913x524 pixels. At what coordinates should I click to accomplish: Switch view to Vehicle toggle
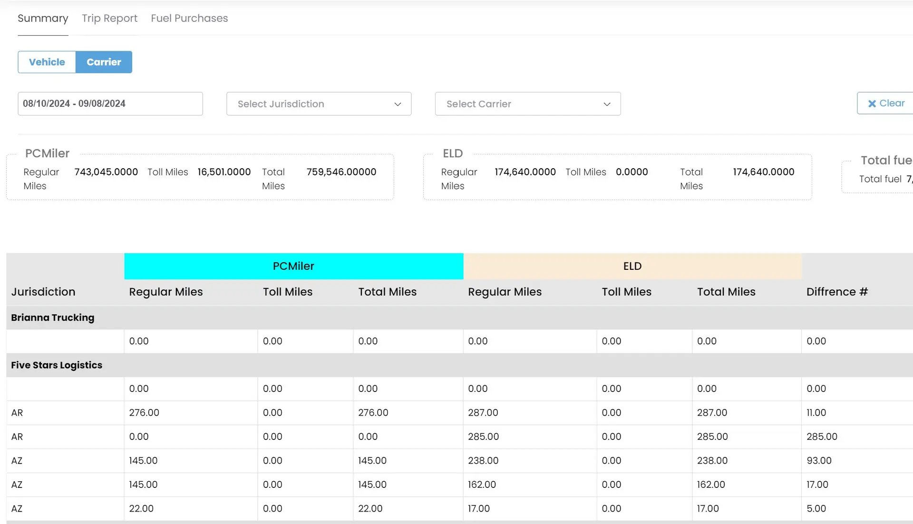47,62
